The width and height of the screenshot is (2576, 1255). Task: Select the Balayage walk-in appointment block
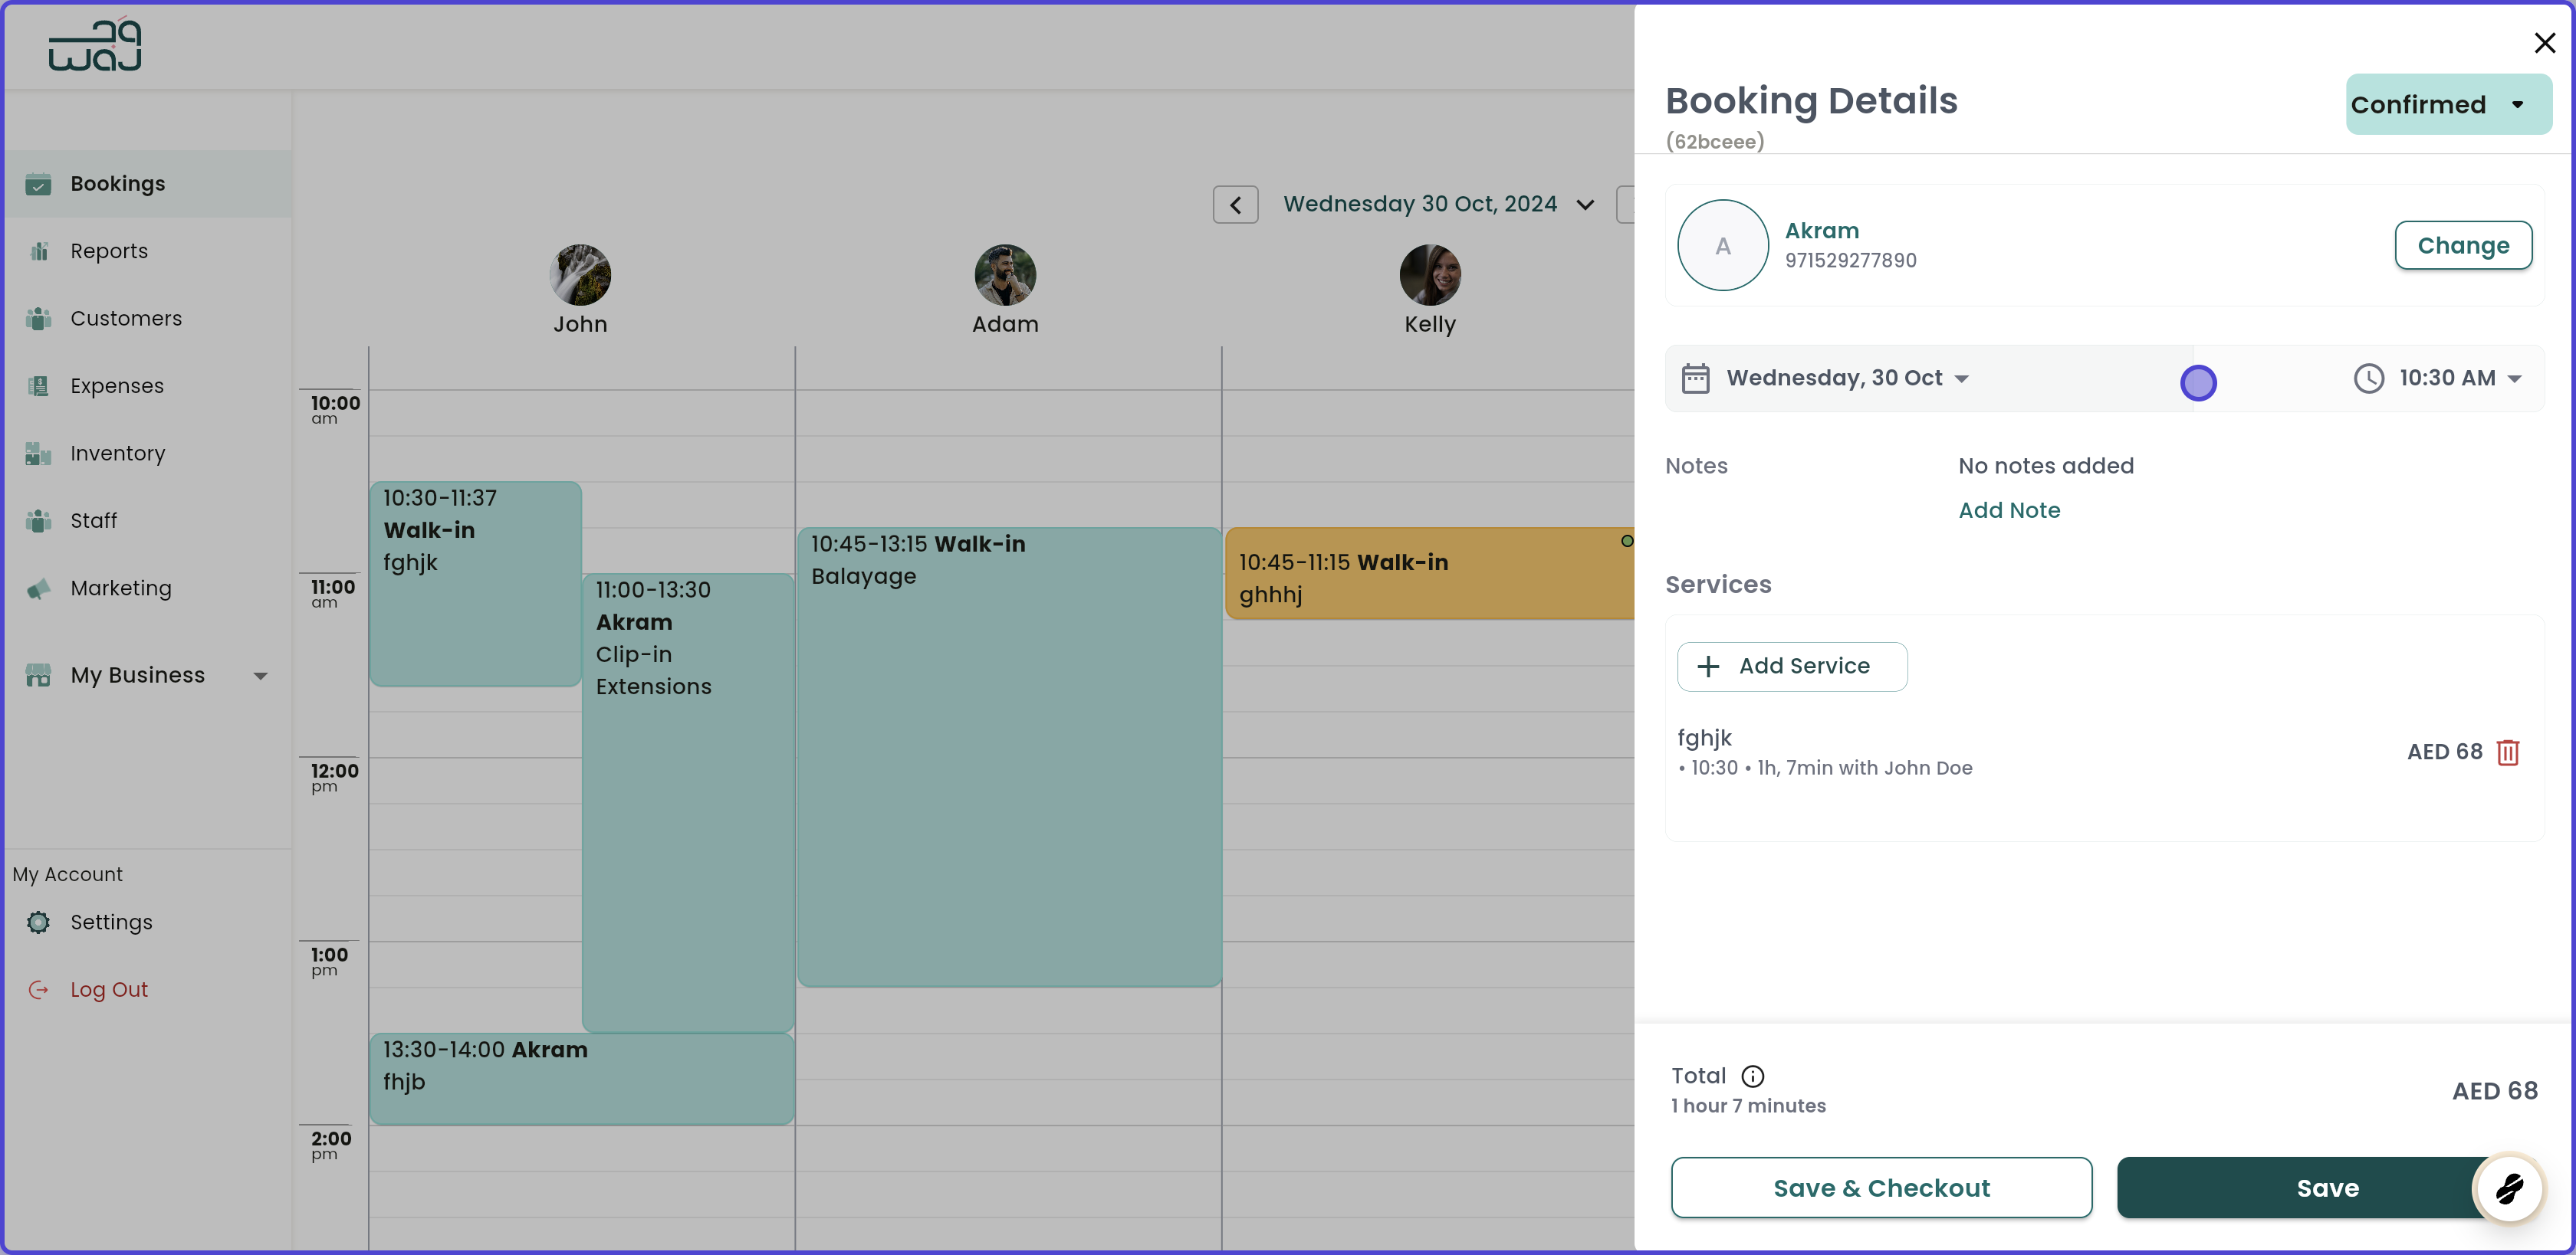[1009, 759]
